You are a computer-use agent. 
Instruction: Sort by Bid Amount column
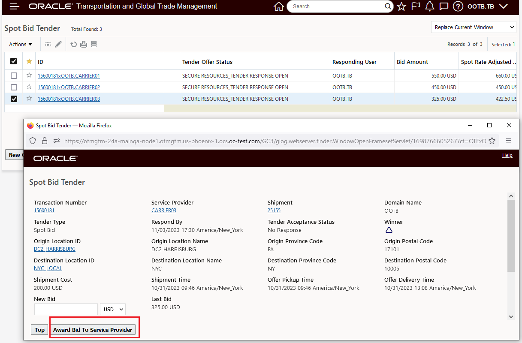coord(412,62)
